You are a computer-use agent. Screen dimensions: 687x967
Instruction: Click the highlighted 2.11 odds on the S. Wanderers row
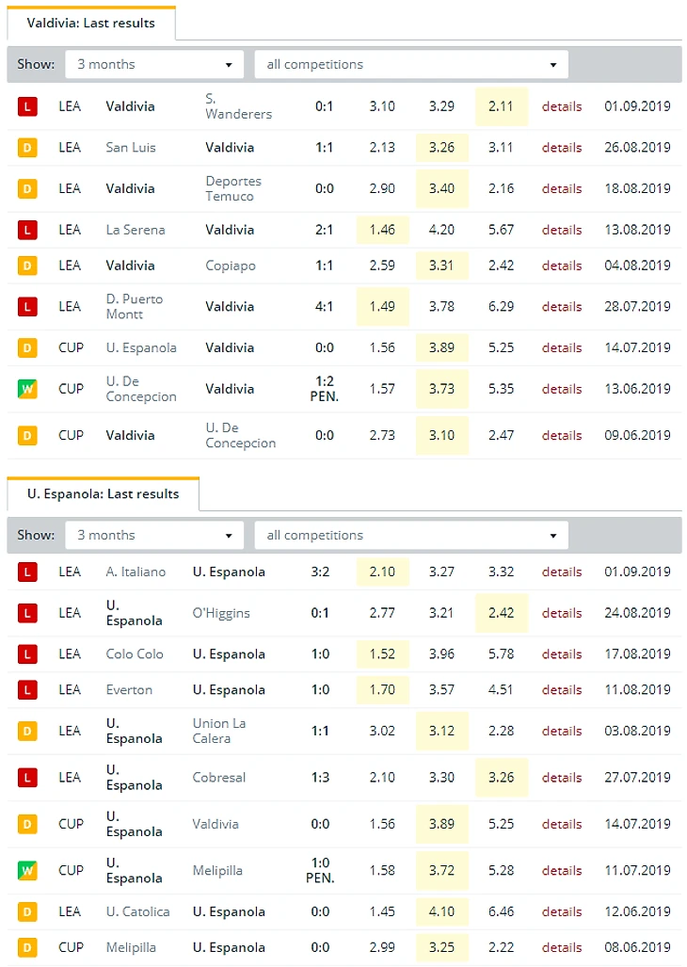(501, 106)
